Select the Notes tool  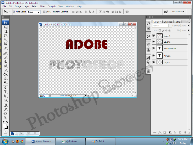[5, 105]
